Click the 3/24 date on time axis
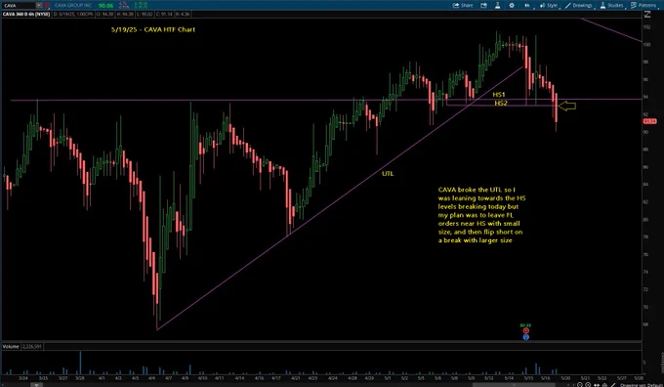Image resolution: width=664 pixels, height=387 pixels. tap(23, 377)
